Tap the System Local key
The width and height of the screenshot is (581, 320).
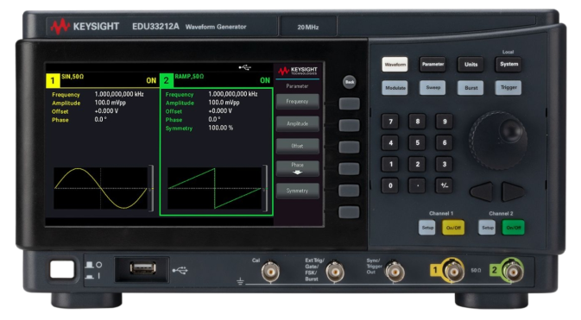pos(508,65)
